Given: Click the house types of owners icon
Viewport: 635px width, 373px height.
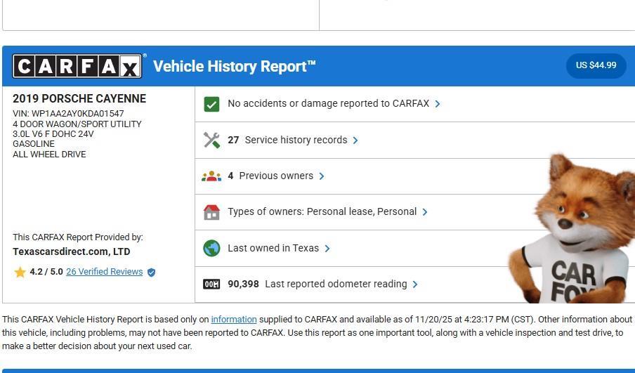Looking at the screenshot, I should pyautogui.click(x=211, y=212).
